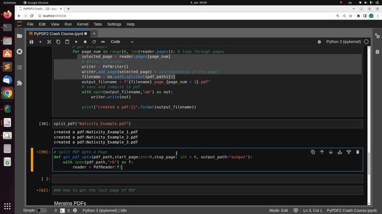Open the file browser sidebar folder icon
The width and height of the screenshot is (382, 214).
coord(20,36)
